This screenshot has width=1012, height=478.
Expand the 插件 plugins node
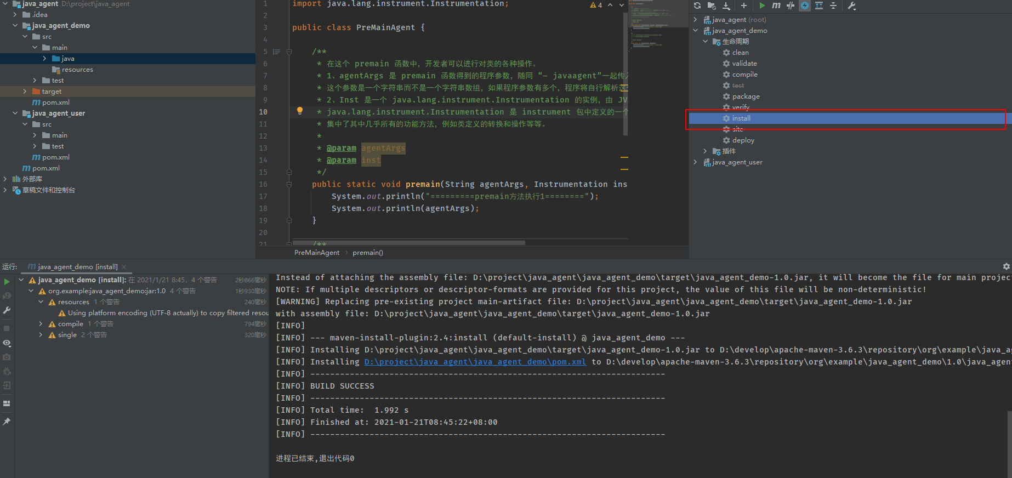(x=706, y=151)
